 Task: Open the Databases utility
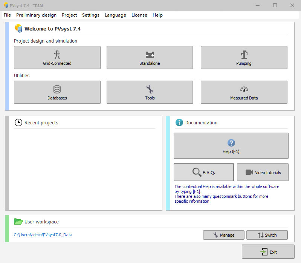click(x=57, y=92)
